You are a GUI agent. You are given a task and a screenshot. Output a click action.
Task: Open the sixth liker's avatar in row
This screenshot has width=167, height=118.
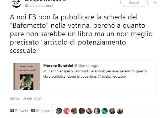[97, 111]
